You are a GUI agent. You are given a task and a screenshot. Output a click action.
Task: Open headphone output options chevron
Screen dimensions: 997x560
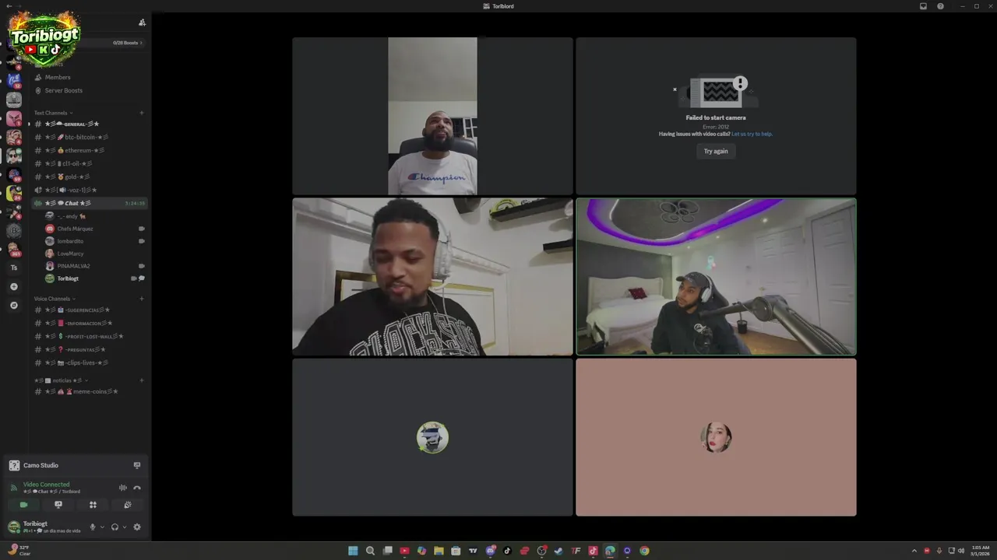(124, 527)
